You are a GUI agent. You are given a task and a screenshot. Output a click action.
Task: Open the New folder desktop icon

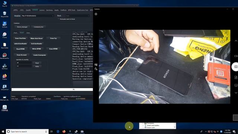point(4,45)
